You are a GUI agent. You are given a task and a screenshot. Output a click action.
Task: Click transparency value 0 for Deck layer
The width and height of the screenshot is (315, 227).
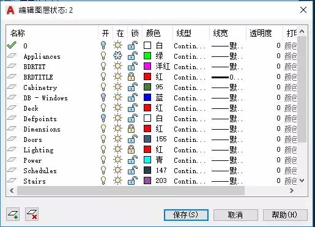(278, 108)
